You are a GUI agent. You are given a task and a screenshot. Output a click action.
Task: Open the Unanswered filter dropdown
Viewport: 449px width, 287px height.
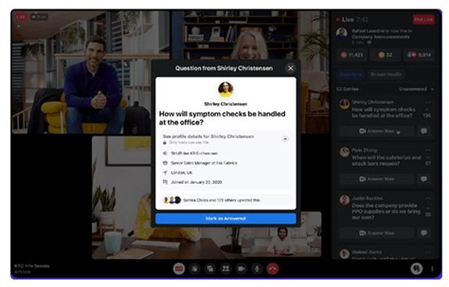[x=417, y=89]
